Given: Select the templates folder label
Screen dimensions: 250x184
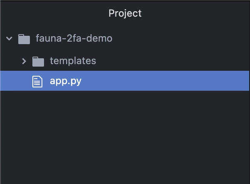Looking at the screenshot, I should pyautogui.click(x=73, y=61).
